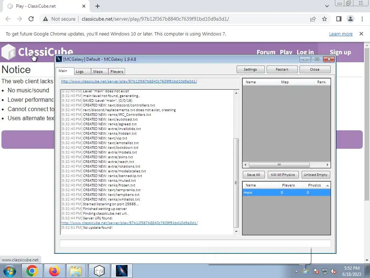Open File Explorer from taskbar
This screenshot has width=370, height=278.
coord(76,271)
